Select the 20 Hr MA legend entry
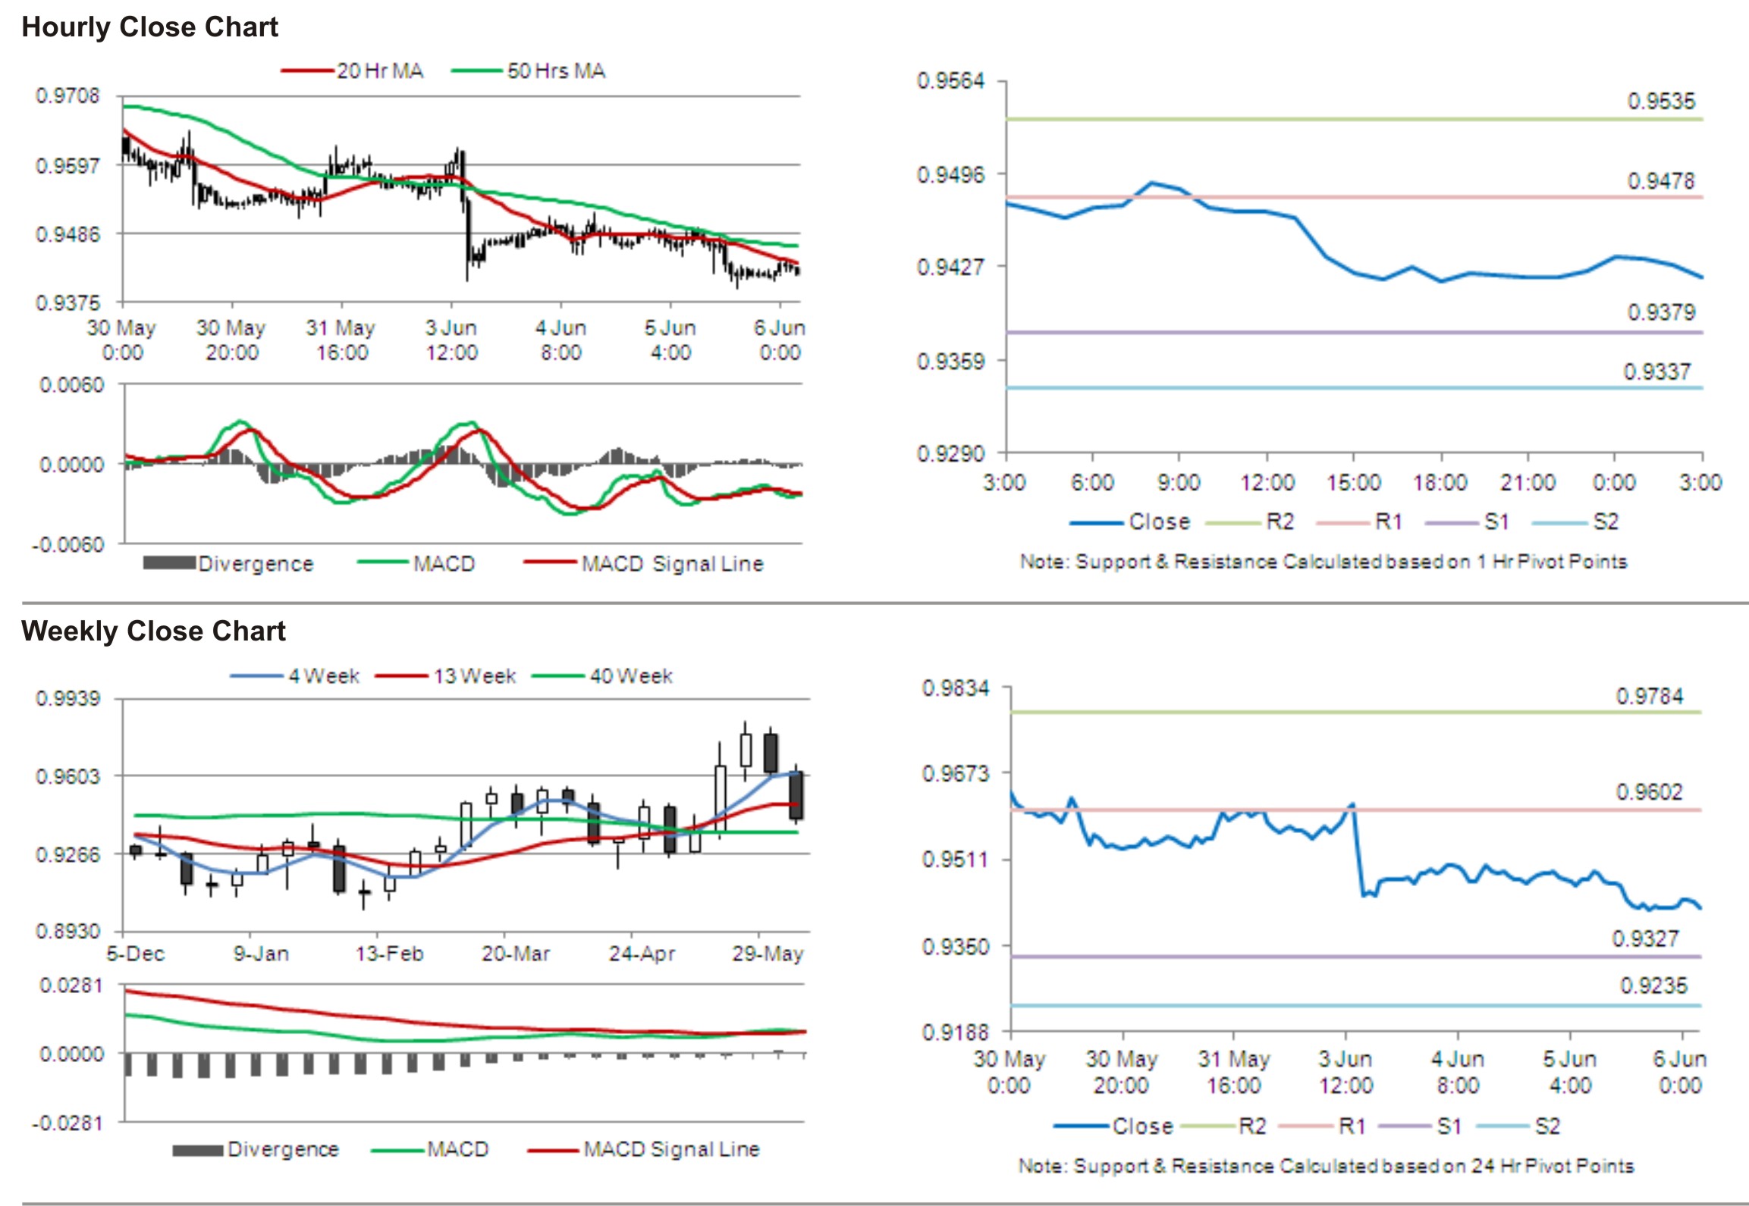The image size is (1749, 1206). [x=352, y=71]
